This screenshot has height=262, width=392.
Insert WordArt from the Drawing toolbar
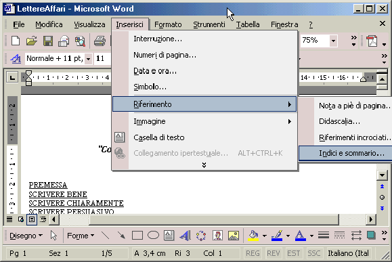pos(185,236)
